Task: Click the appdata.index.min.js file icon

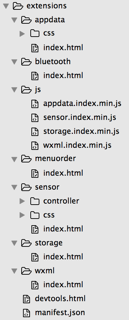Action: pos(35,104)
